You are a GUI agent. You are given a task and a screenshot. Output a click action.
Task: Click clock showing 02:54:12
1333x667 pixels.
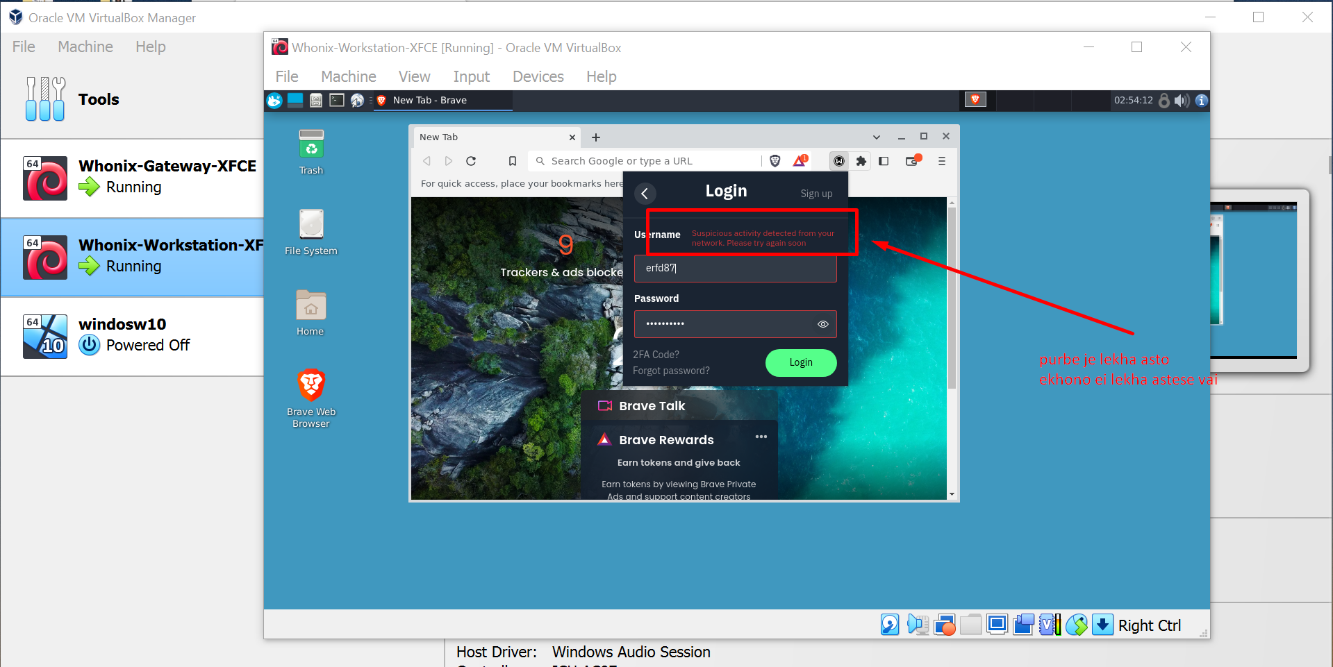pyautogui.click(x=1133, y=100)
